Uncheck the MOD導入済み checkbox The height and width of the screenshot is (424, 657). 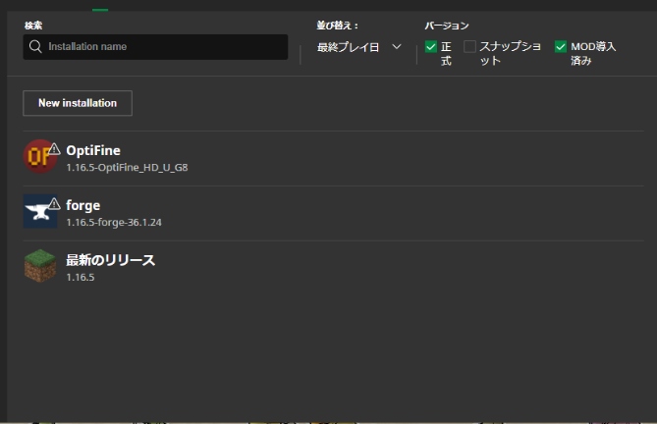tap(561, 46)
